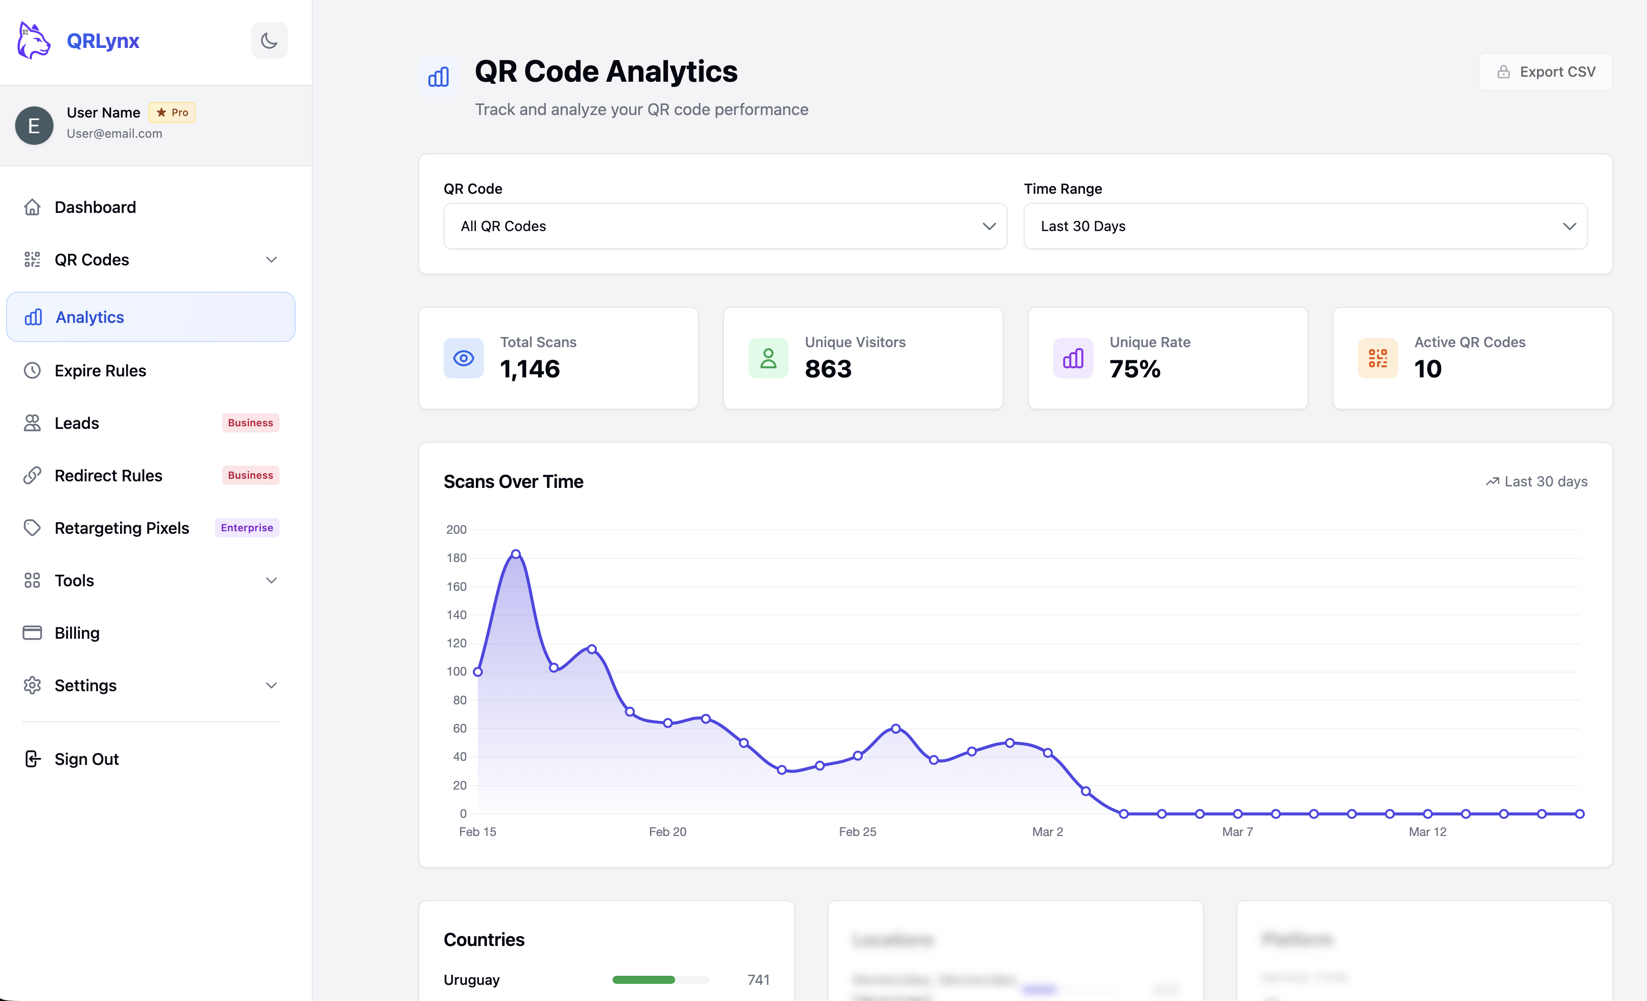
Task: Open the Dashboard via its home icon
Action: [x=33, y=207]
